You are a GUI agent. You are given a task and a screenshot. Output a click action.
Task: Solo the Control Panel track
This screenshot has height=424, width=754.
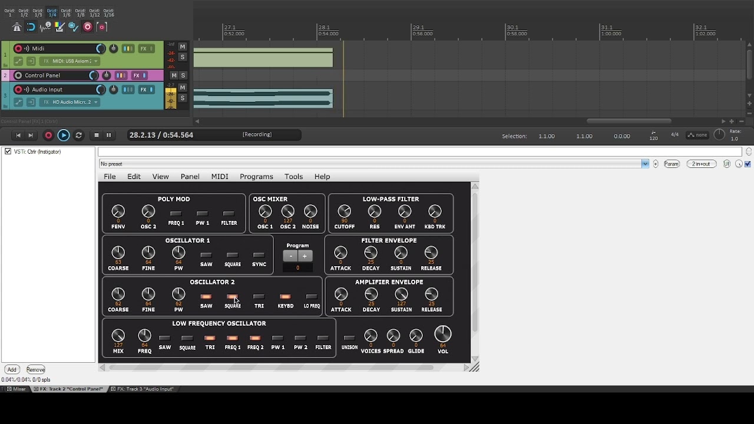pyautogui.click(x=183, y=75)
